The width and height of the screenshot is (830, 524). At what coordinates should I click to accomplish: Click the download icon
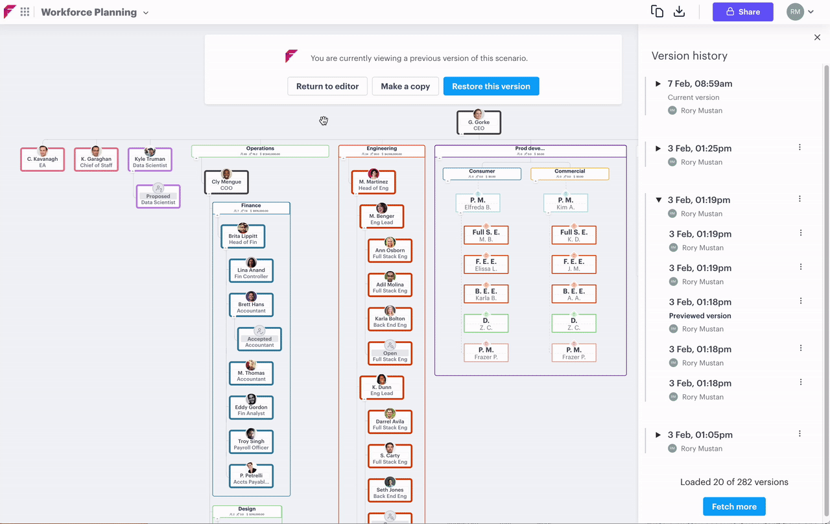tap(679, 12)
